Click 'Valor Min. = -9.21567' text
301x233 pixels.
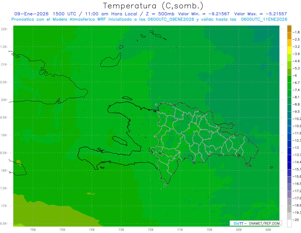coord(204,14)
